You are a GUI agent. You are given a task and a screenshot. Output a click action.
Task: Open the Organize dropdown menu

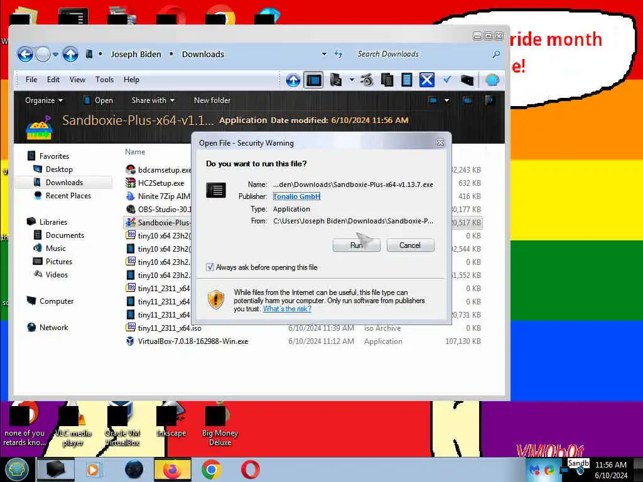44,100
